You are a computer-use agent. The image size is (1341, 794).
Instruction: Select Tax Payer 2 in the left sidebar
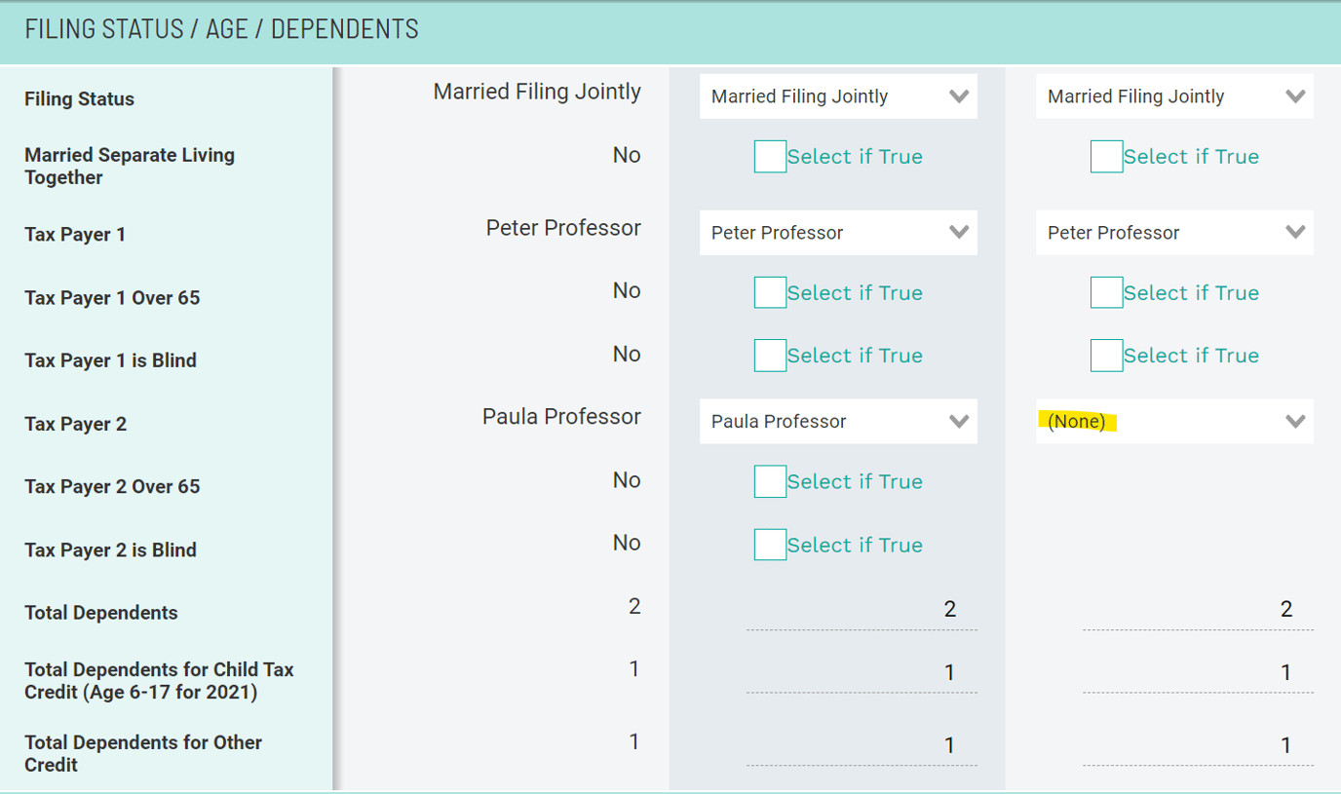coord(74,424)
